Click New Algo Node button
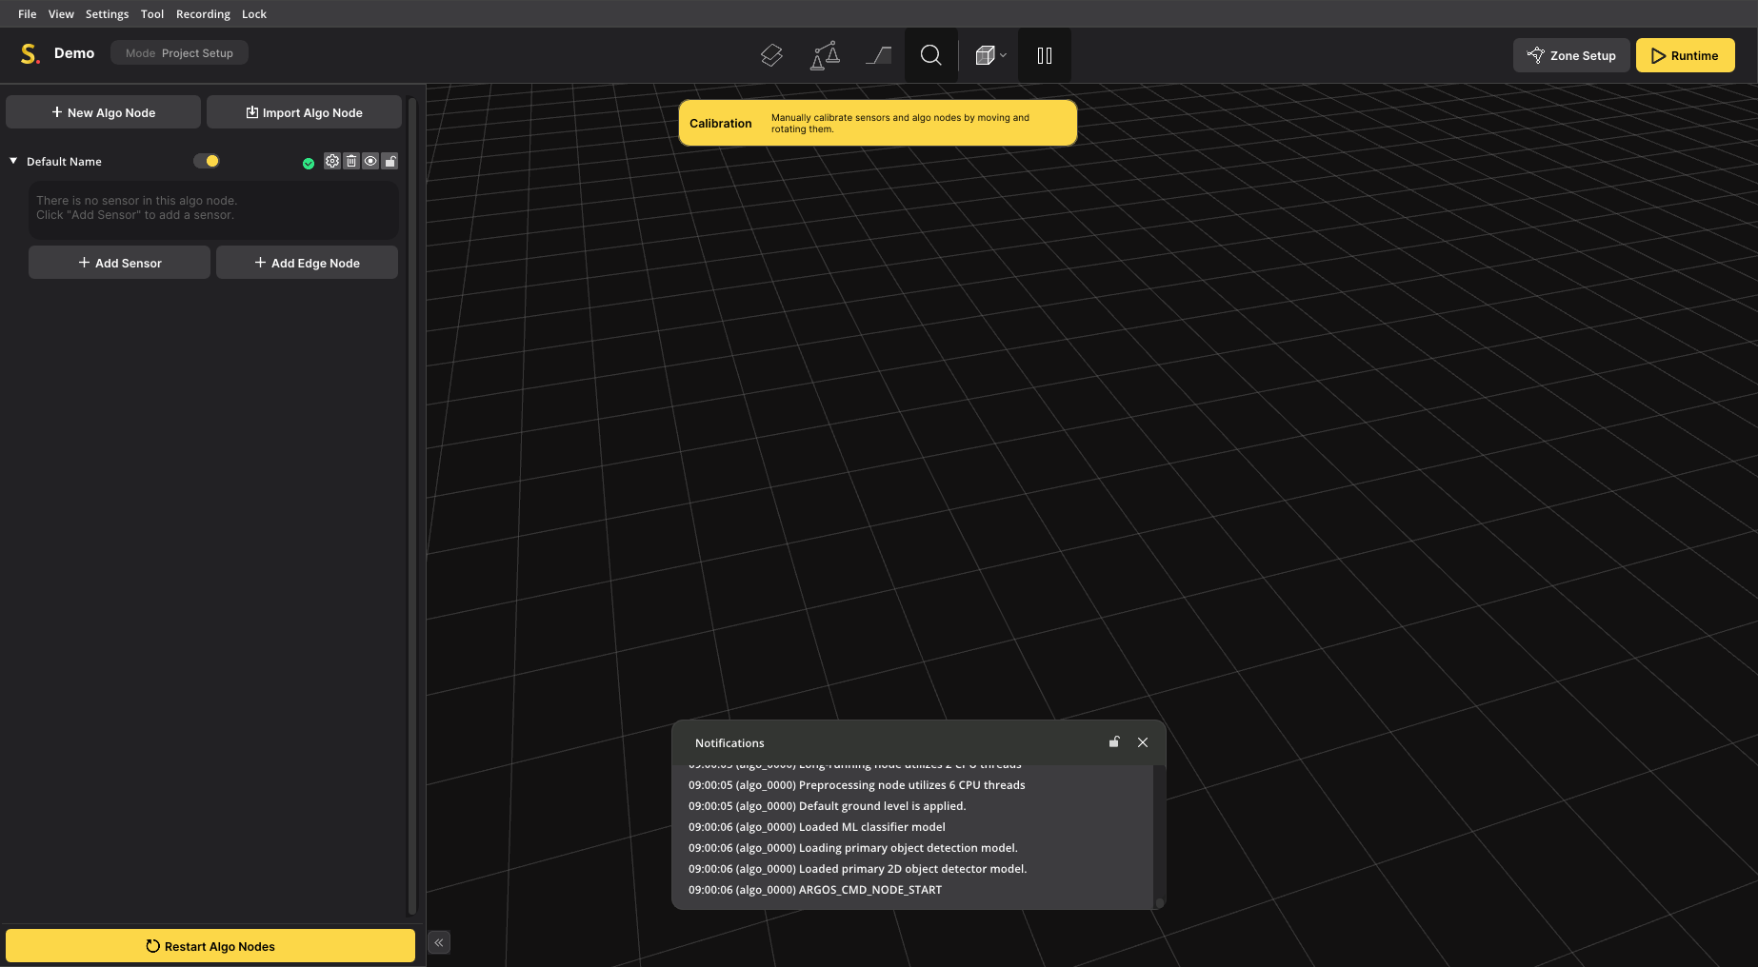 [x=103, y=111]
